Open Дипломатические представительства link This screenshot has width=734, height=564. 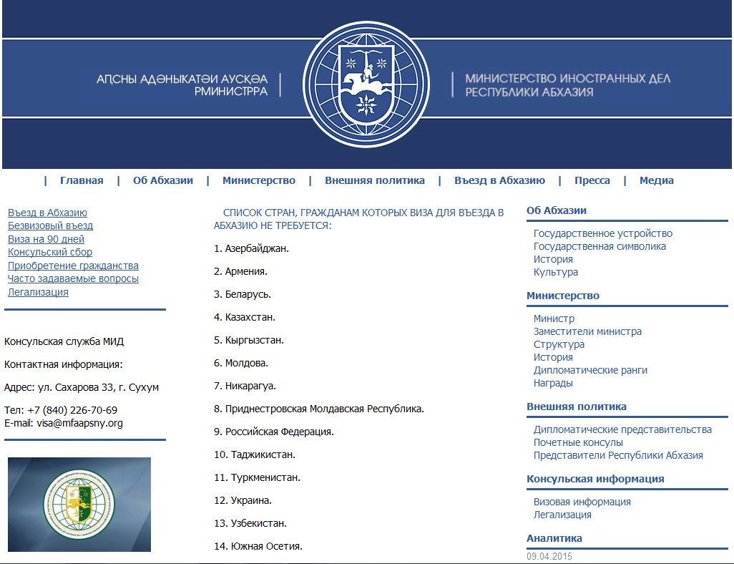622,429
